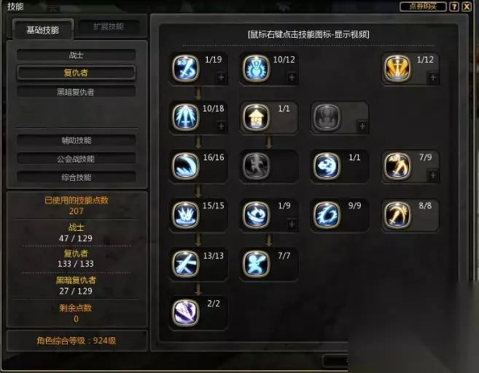Open the 黑暗复仇者 skill category

76,92
